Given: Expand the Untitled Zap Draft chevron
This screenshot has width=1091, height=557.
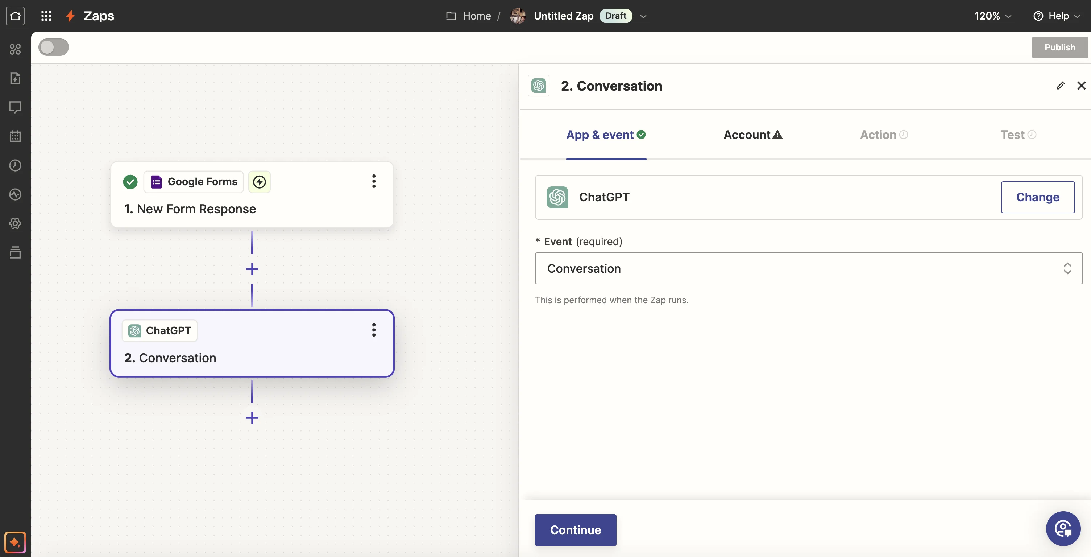Looking at the screenshot, I should 643,16.
